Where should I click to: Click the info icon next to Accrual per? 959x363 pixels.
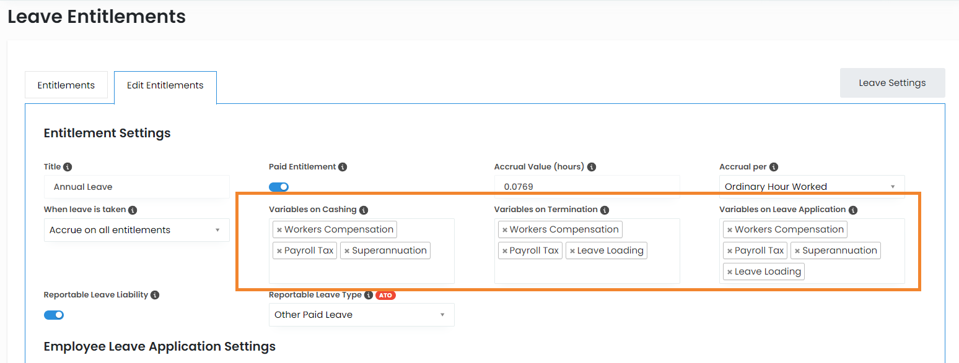pos(774,167)
